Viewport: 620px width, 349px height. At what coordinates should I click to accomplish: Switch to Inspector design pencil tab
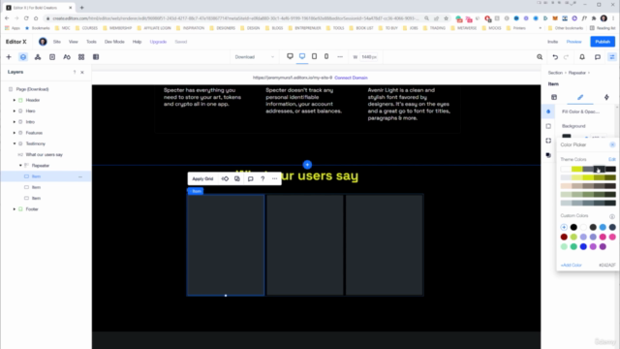point(580,97)
